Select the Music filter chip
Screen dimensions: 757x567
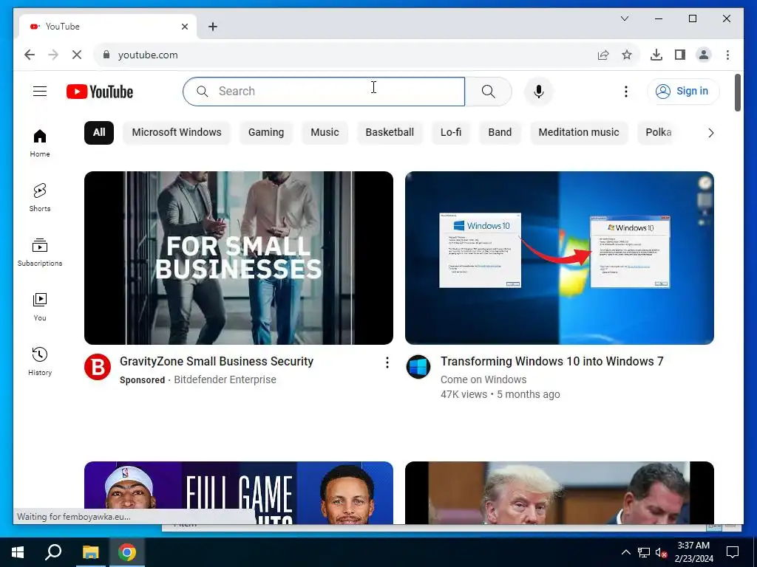tap(325, 133)
